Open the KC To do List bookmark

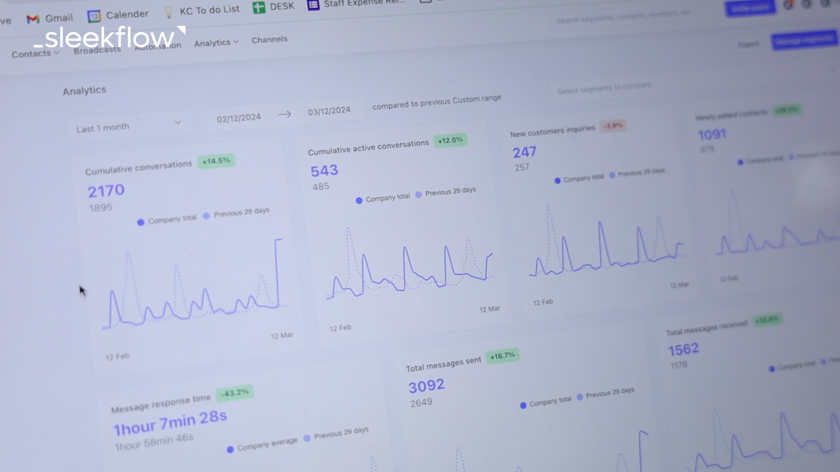click(210, 10)
